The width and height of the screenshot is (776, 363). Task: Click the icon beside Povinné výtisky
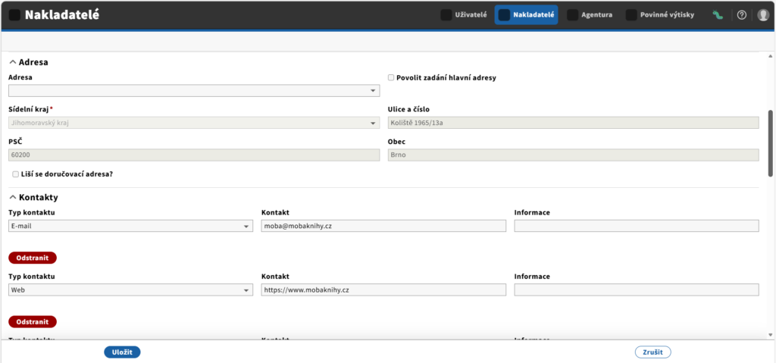tap(631, 15)
